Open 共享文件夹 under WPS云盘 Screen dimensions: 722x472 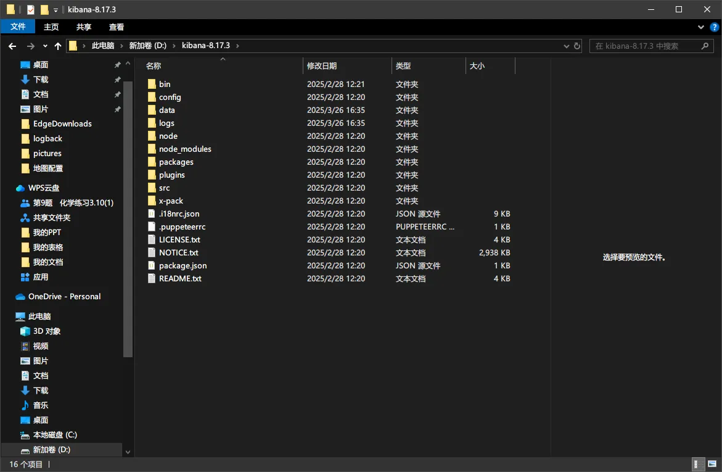[52, 218]
